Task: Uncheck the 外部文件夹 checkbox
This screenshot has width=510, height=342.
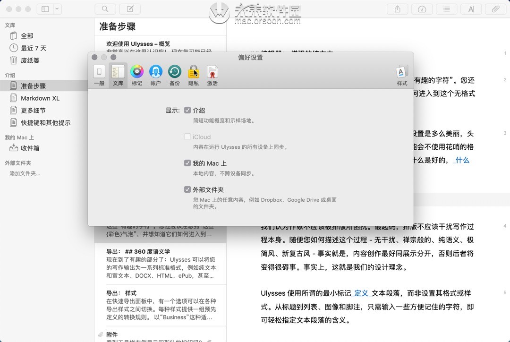Action: point(187,189)
